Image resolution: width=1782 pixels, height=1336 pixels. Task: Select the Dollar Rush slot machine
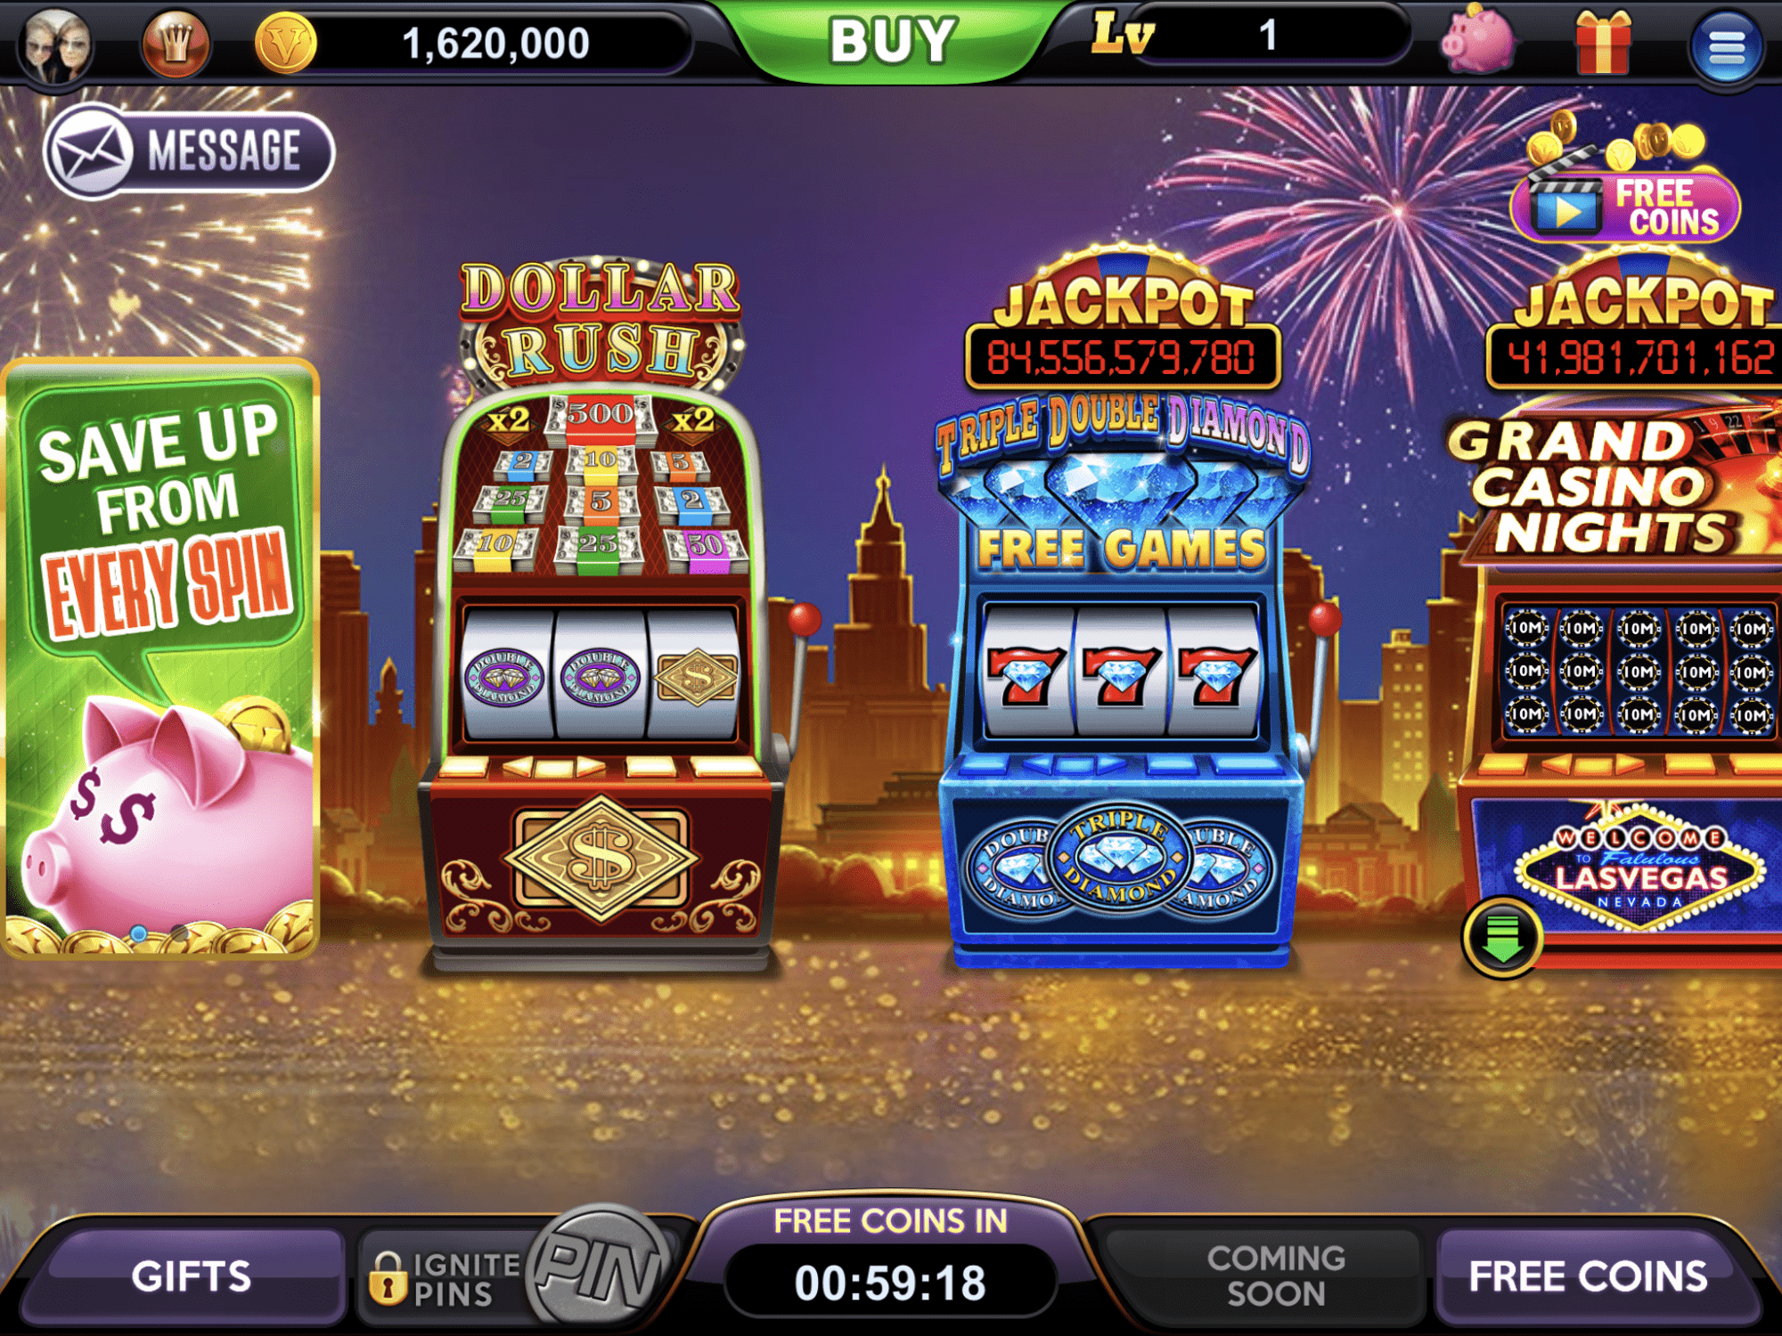[603, 615]
